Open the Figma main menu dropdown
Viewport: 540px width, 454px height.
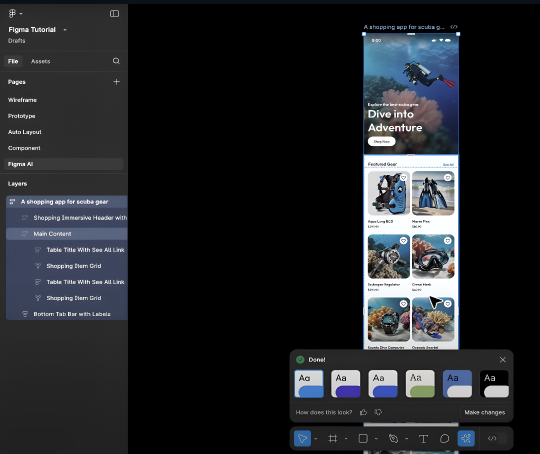[15, 13]
